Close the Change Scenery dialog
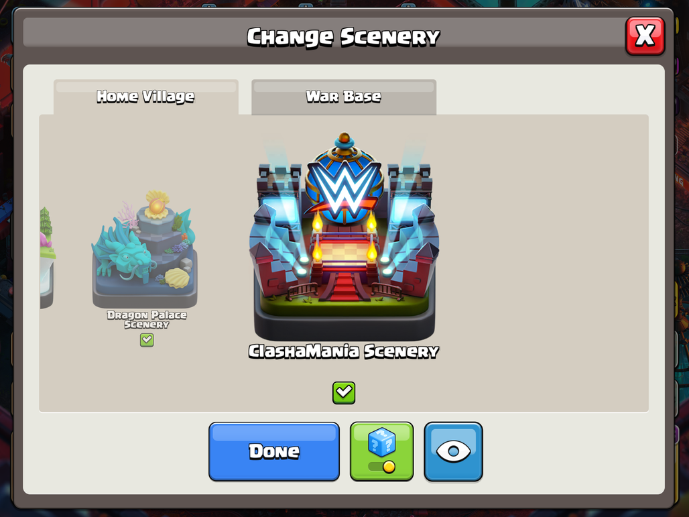The width and height of the screenshot is (689, 517). click(x=645, y=36)
